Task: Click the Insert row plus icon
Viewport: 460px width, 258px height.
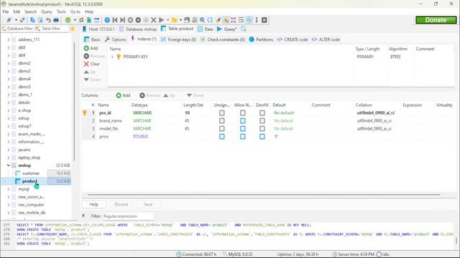Action: tap(130, 20)
